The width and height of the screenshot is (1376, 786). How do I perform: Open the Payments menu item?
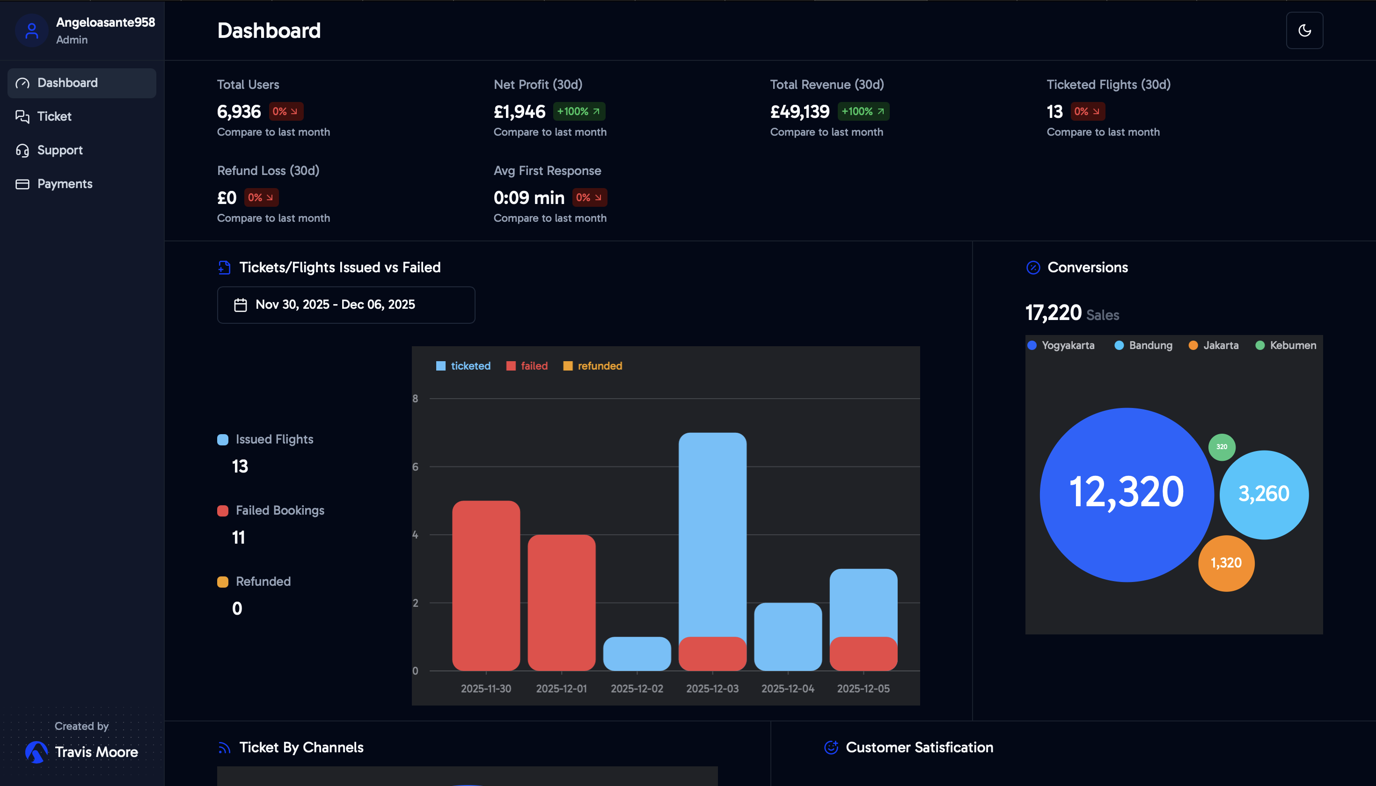65,184
